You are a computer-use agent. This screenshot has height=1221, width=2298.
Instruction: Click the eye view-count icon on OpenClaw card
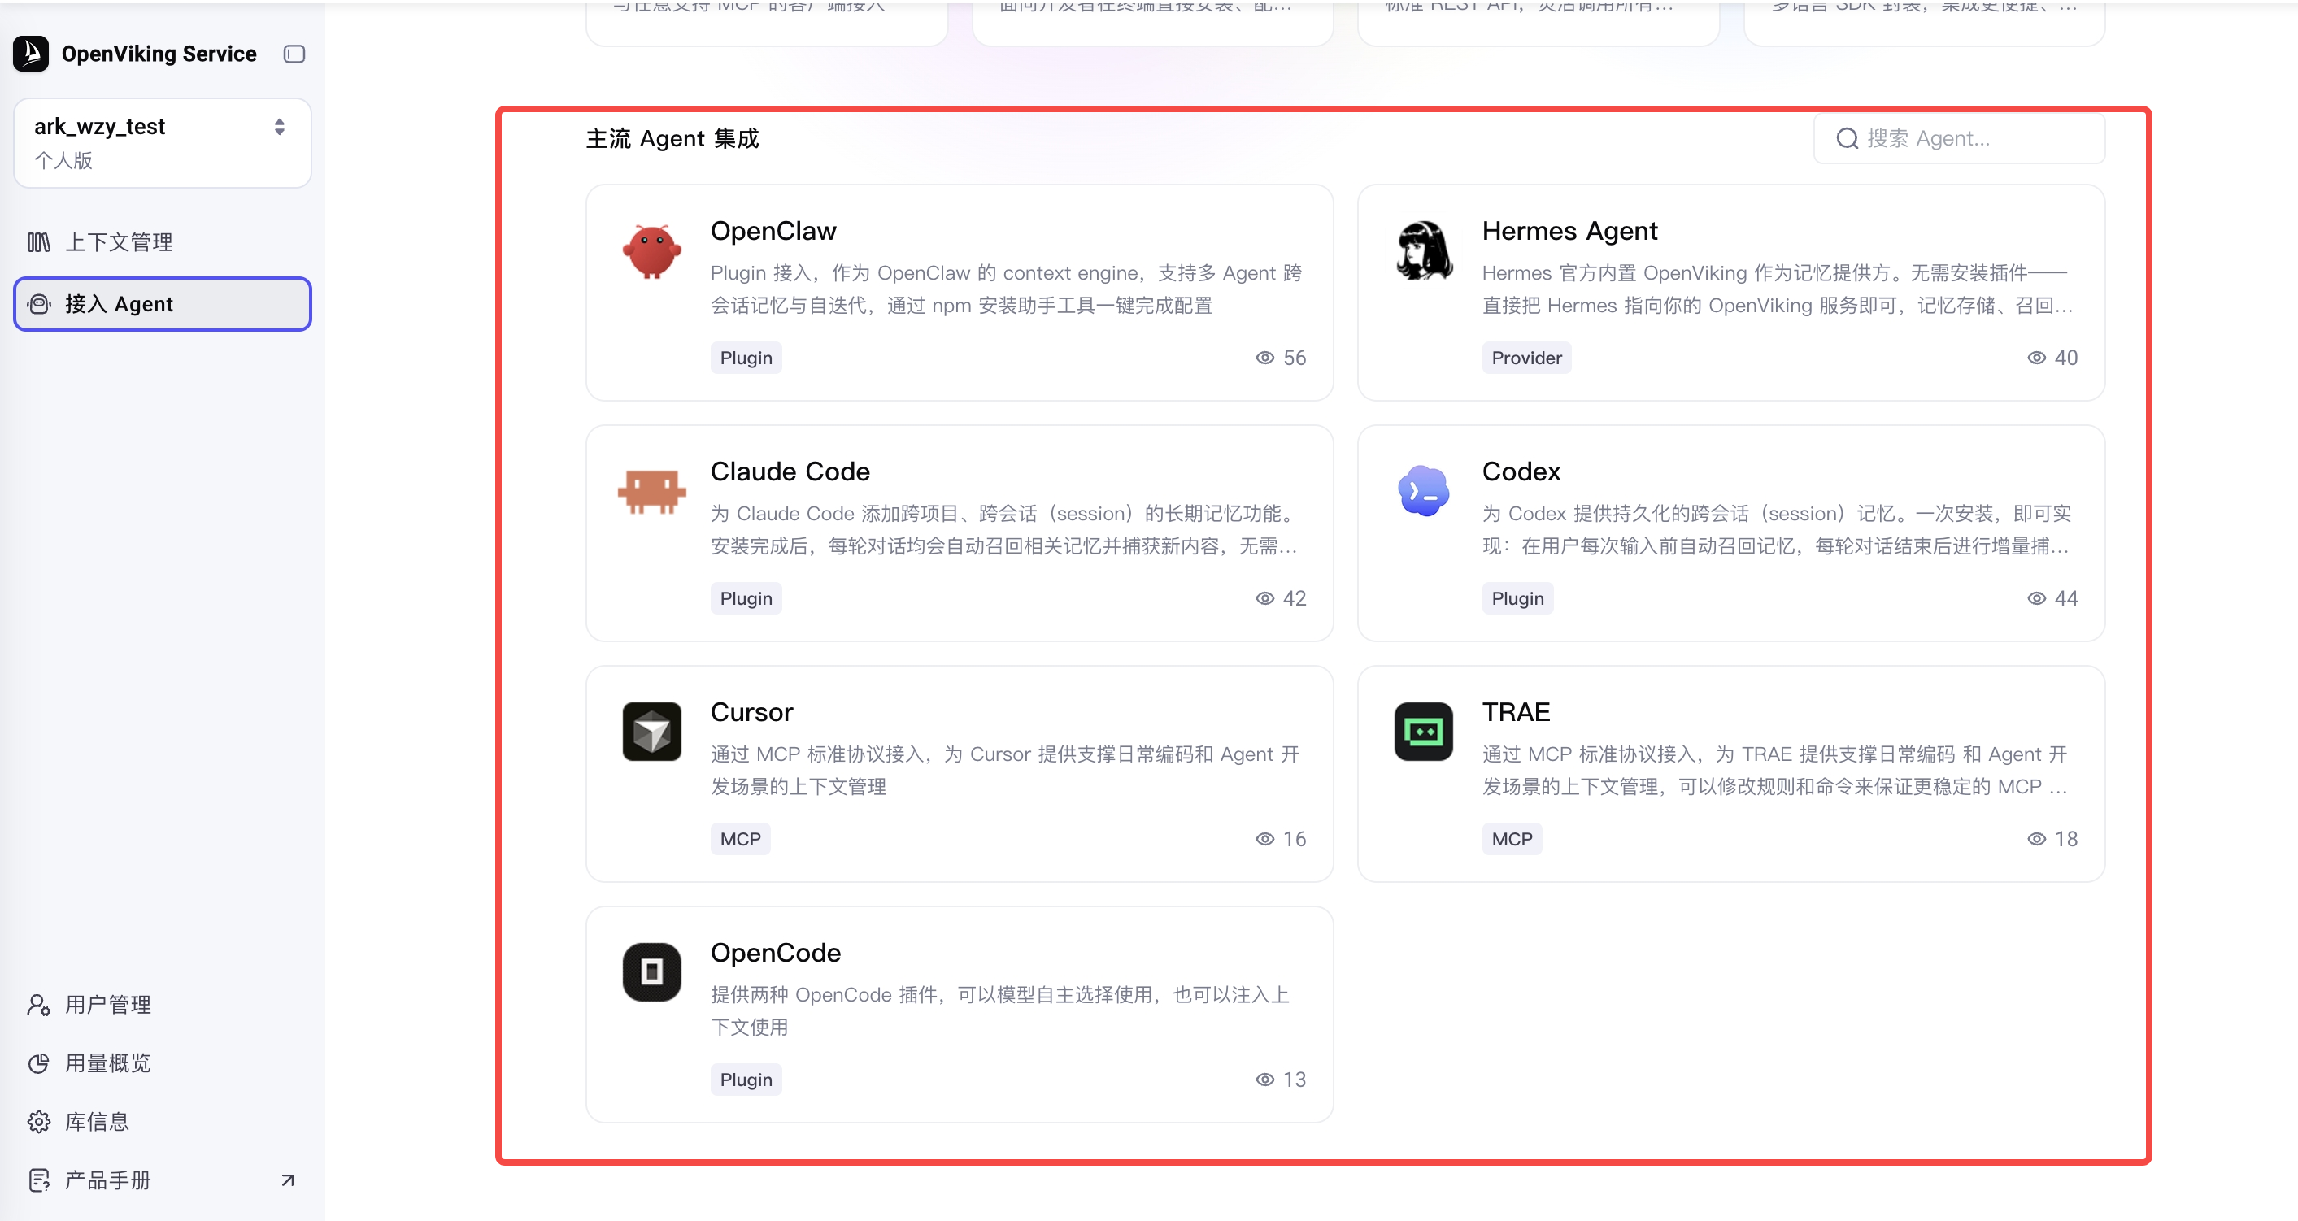point(1265,358)
